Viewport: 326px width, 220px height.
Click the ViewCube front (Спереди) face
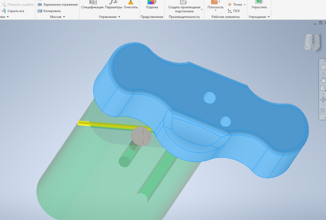(x=313, y=42)
